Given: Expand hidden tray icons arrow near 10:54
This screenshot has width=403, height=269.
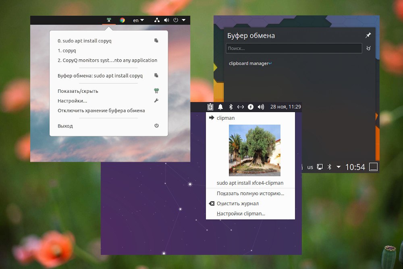Looking at the screenshot, I should [339, 167].
